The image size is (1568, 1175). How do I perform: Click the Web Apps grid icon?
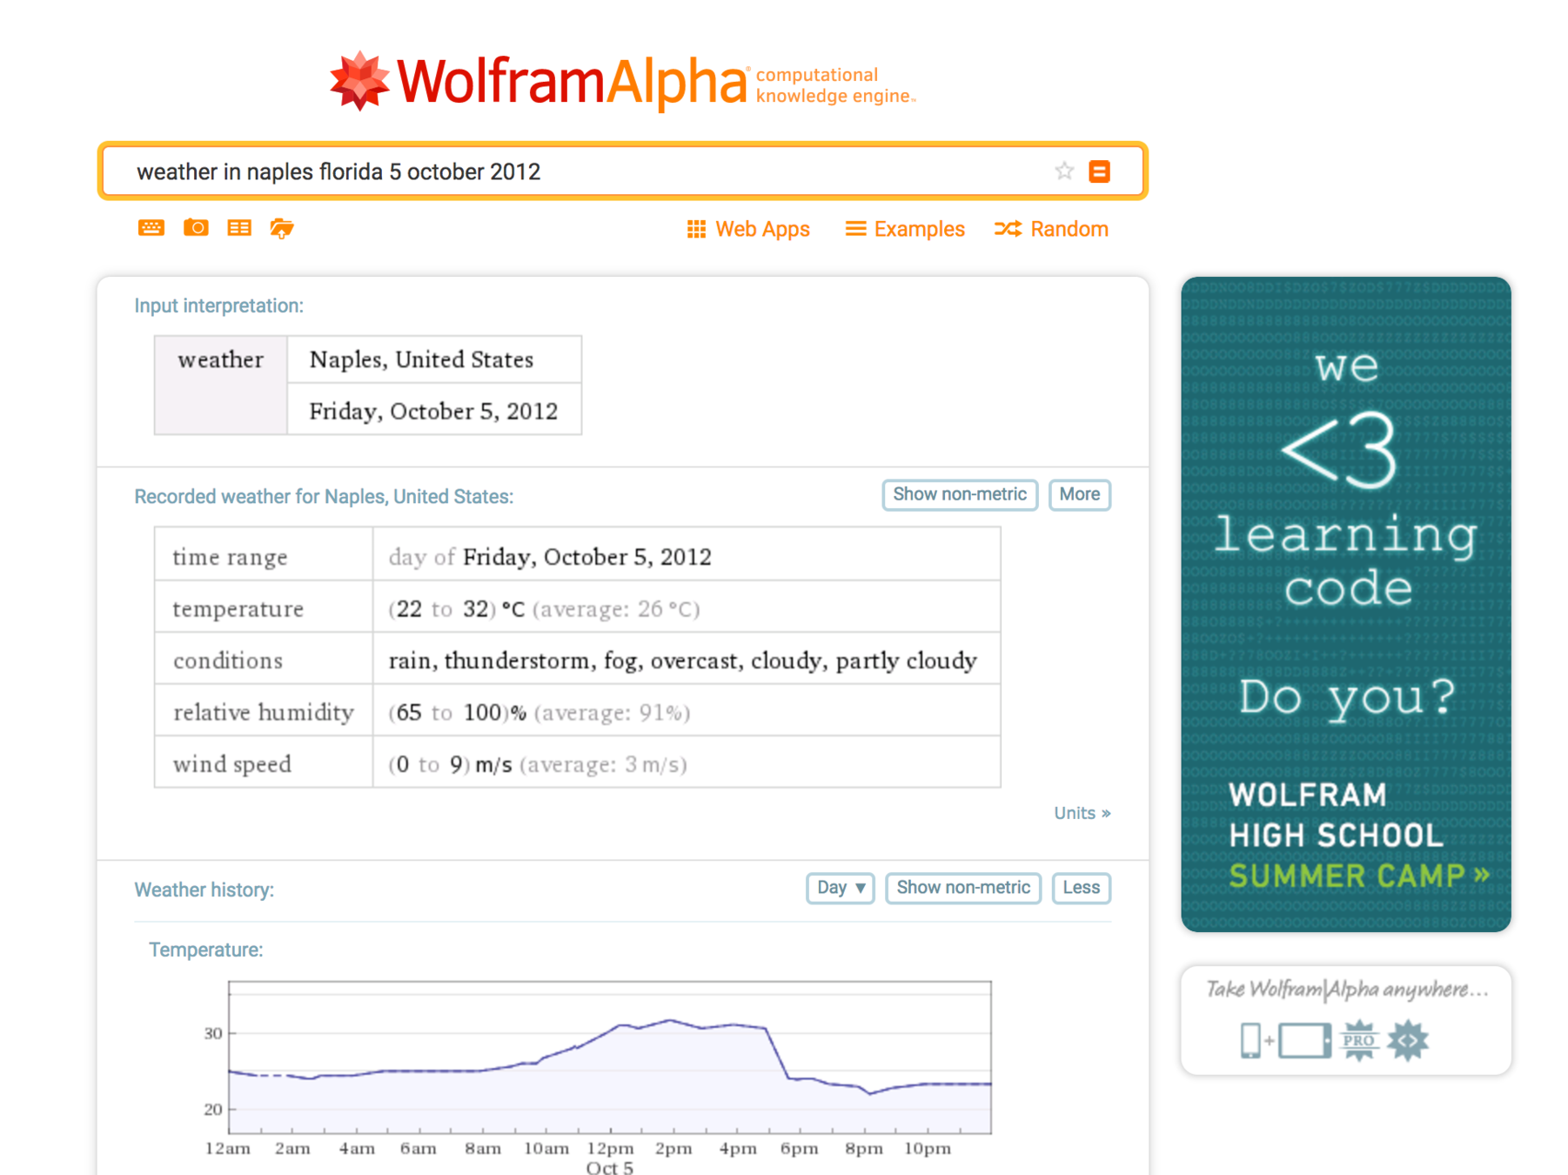point(696,229)
